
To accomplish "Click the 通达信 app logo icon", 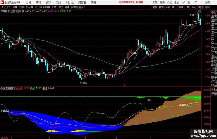I will tap(2, 2).
